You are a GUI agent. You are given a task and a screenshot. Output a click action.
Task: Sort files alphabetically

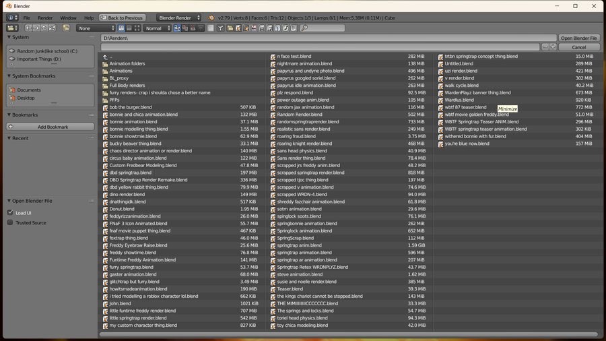click(x=177, y=28)
